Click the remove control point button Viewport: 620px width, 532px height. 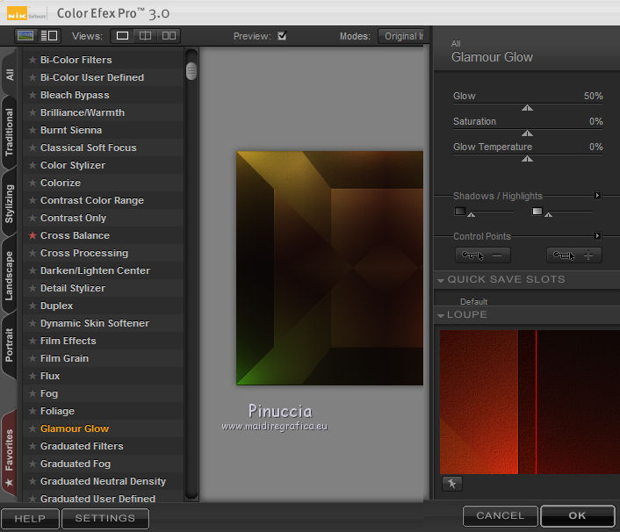(483, 255)
